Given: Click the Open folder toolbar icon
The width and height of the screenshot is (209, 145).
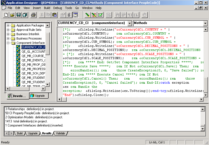Looking at the screenshot, I should tap(12, 15).
